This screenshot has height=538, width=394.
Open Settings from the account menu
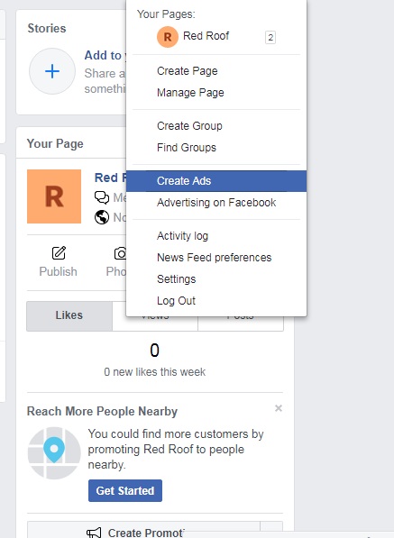pos(177,279)
